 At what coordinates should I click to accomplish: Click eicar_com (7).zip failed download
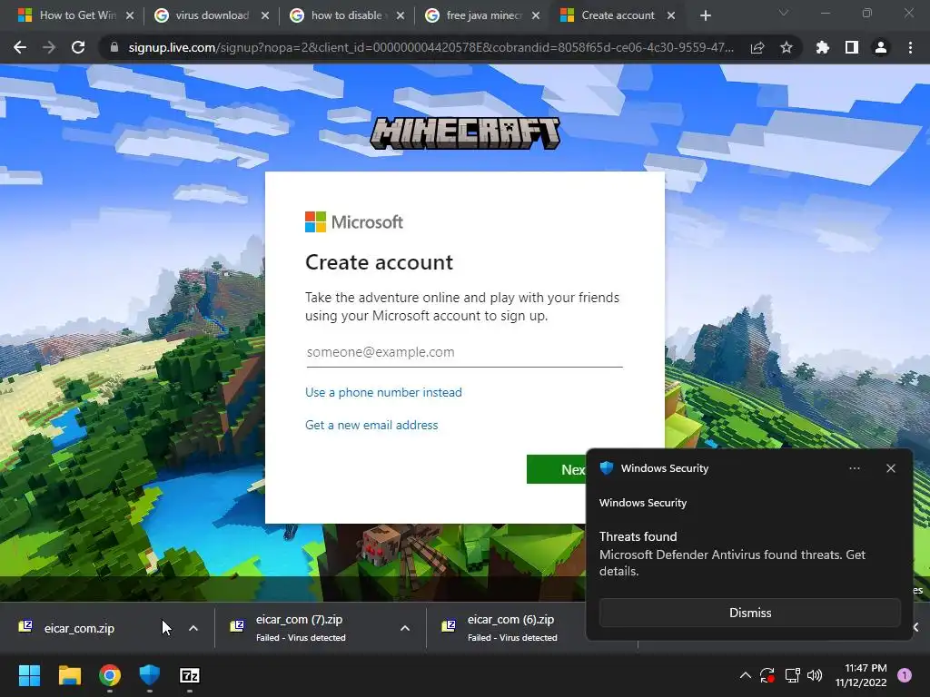point(302,628)
